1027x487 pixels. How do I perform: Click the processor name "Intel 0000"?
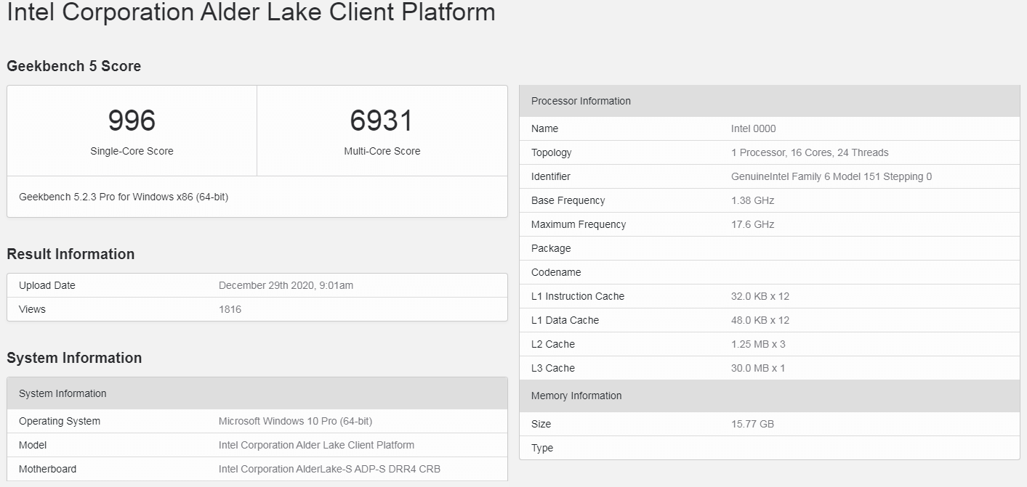(754, 128)
